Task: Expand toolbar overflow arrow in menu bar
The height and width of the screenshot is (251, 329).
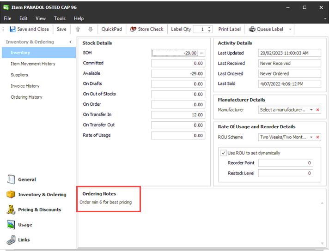Action: (x=325, y=18)
